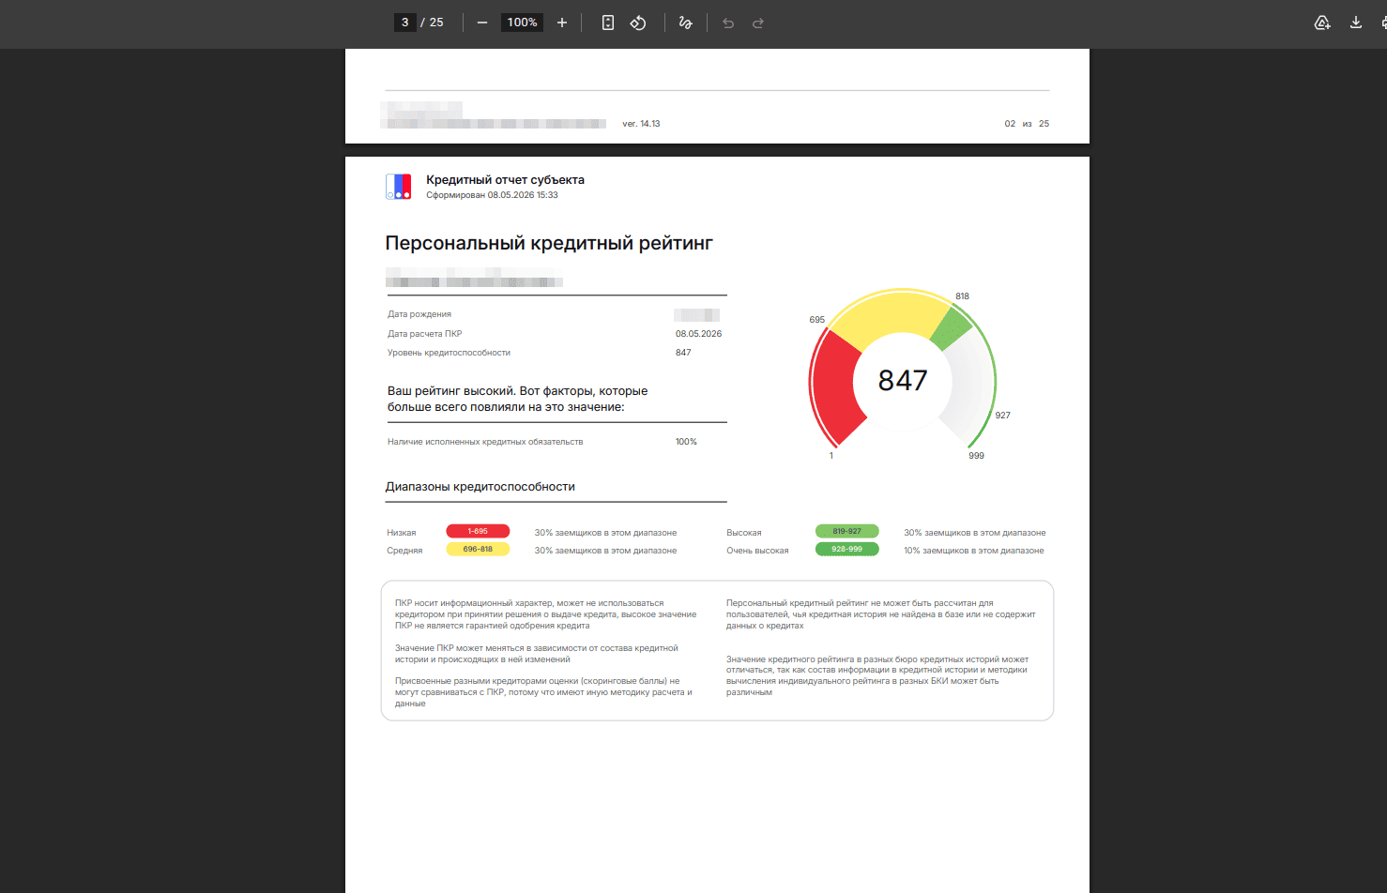This screenshot has height=893, width=1387.
Task: Click 'Сформирован 08.05.2026 15:33' text
Action: point(492,195)
